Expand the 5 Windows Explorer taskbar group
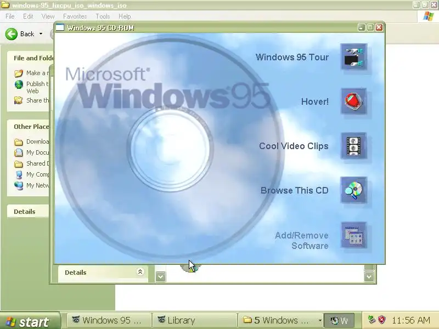Image resolution: width=439 pixels, height=329 pixels. pos(280,320)
